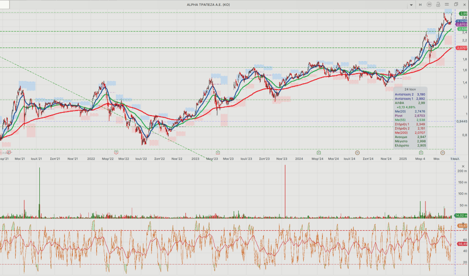
Task: Click the 14,02 m volume label
Action: click(460, 215)
